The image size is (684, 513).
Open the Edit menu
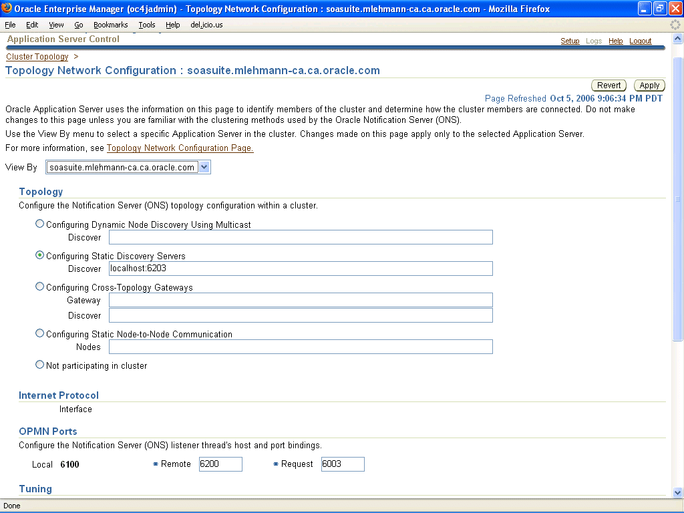point(32,25)
